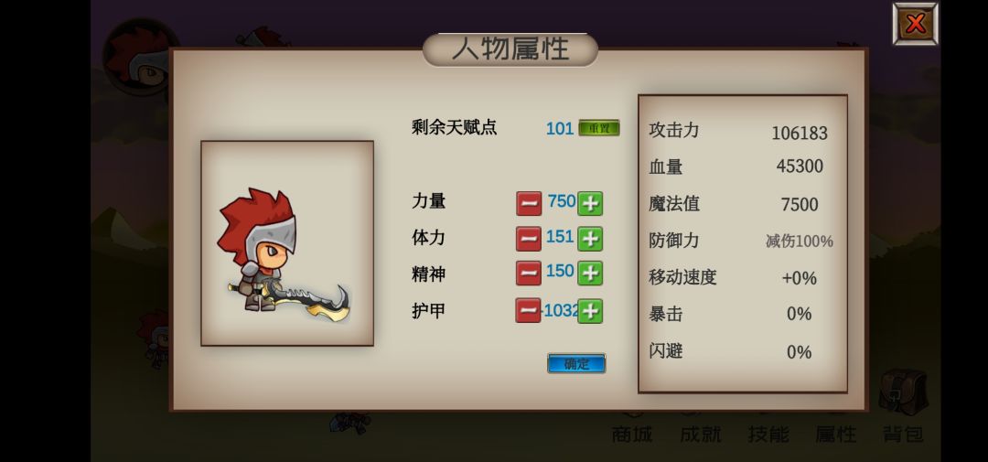Open the 商城 shop tab

(632, 434)
